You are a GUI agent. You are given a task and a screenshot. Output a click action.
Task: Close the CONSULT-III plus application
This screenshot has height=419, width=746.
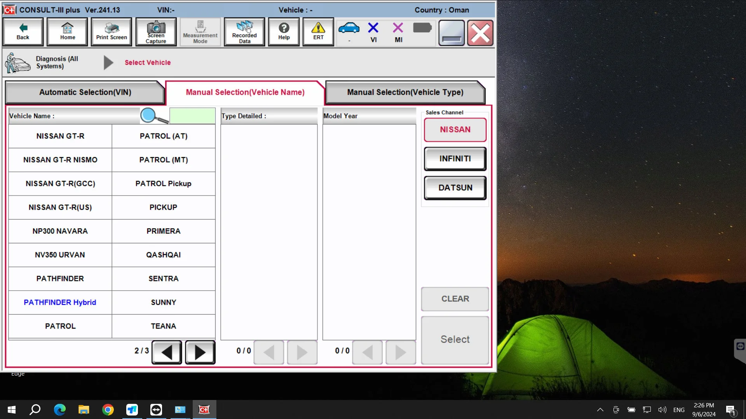click(x=480, y=33)
